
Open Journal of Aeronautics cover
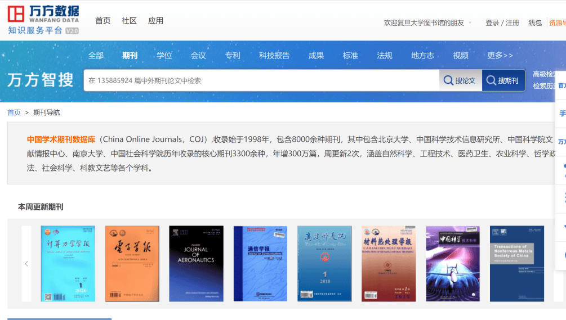197,264
